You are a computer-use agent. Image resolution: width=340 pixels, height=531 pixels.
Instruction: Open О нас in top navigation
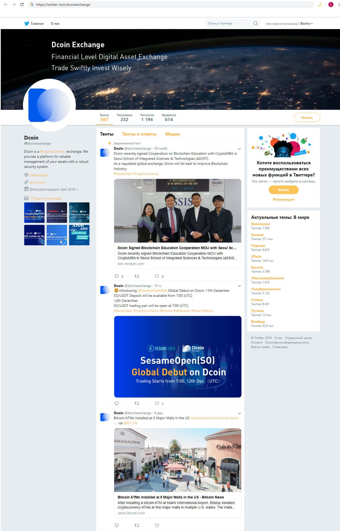click(x=55, y=23)
